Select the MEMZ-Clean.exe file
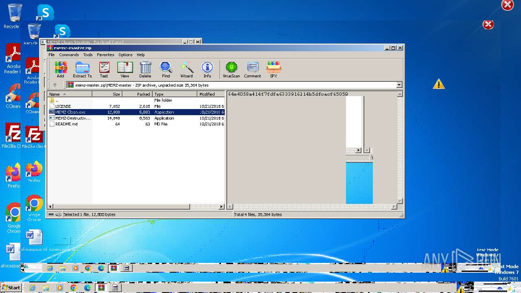This screenshot has height=293, width=521. [136, 112]
